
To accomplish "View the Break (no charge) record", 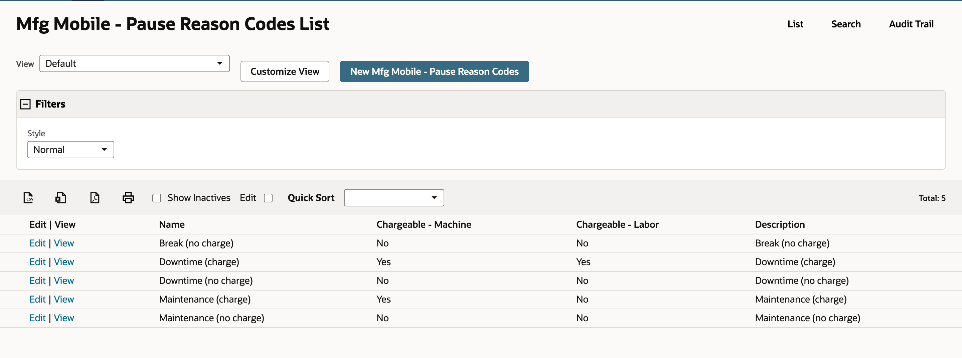I will pos(64,243).
